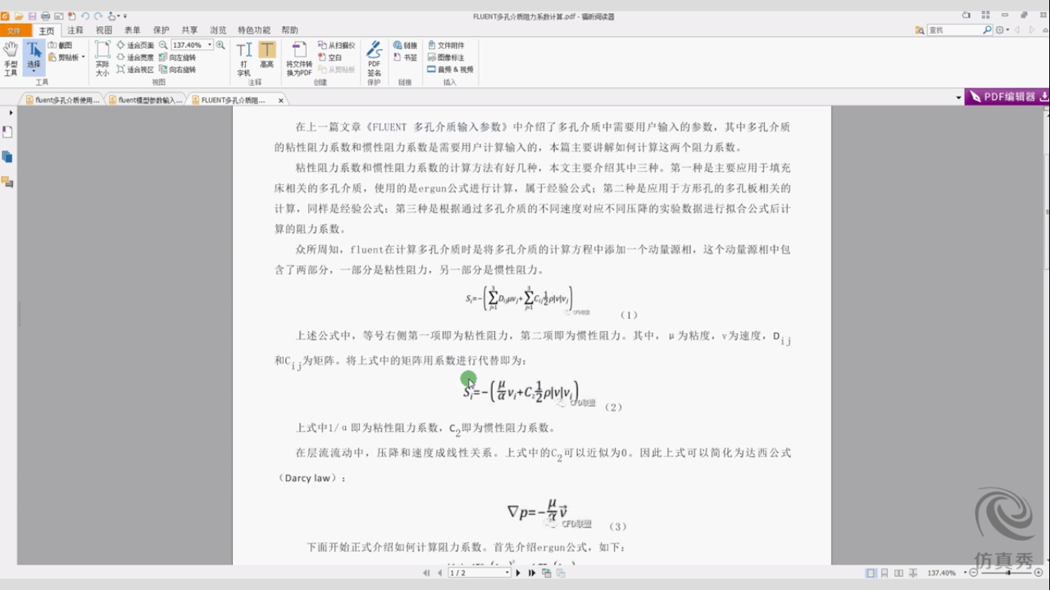Switch to the Browse (浏览) ribbon tab
The width and height of the screenshot is (1050, 590).
coord(218,30)
